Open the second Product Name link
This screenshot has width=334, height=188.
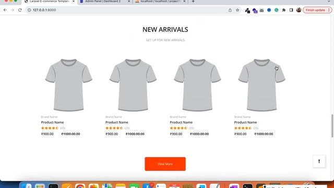click(117, 122)
